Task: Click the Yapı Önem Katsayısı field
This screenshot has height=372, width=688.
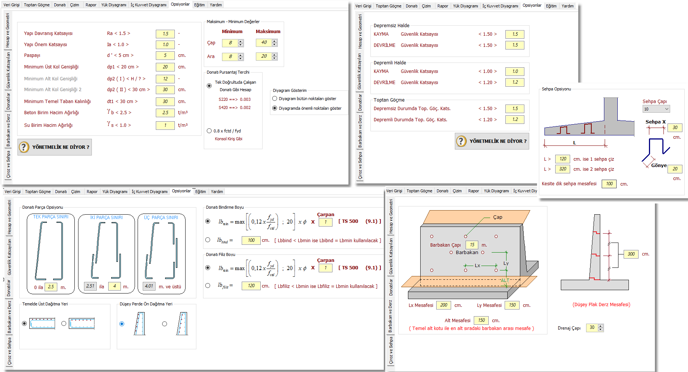Action: click(x=165, y=45)
